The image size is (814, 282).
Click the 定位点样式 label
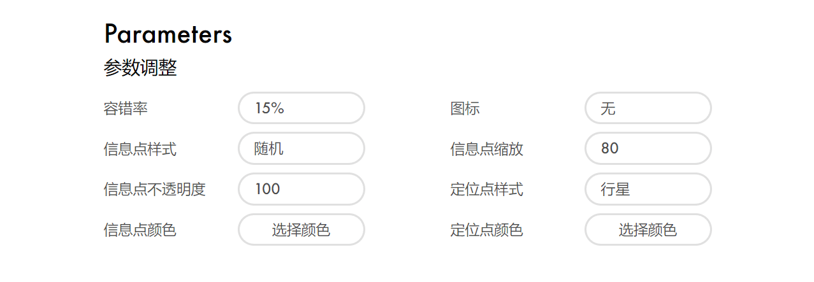click(486, 190)
